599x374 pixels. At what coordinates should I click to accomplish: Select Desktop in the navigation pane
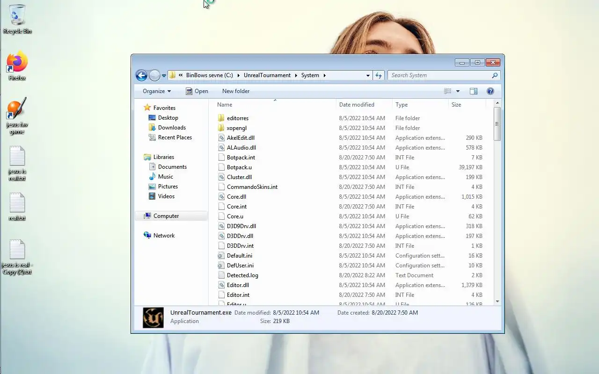[x=163, y=118]
